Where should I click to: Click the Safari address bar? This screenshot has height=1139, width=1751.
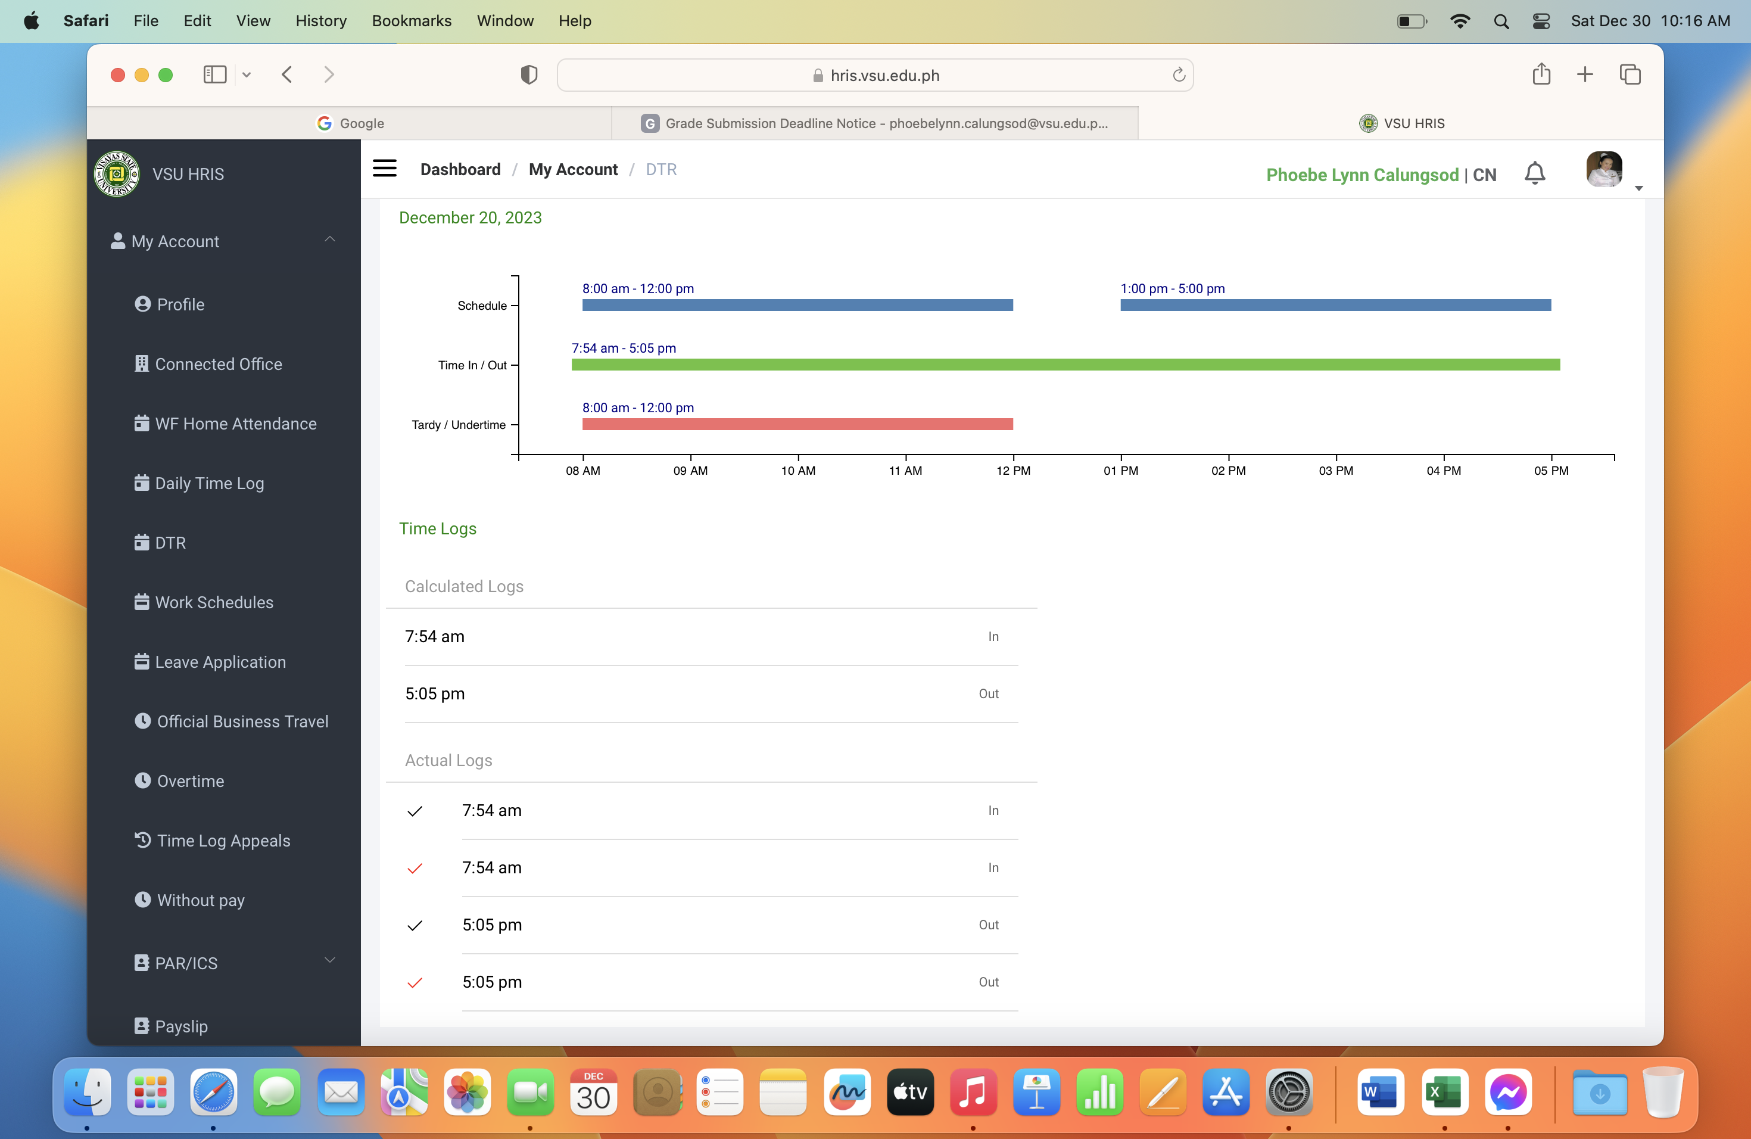point(874,75)
